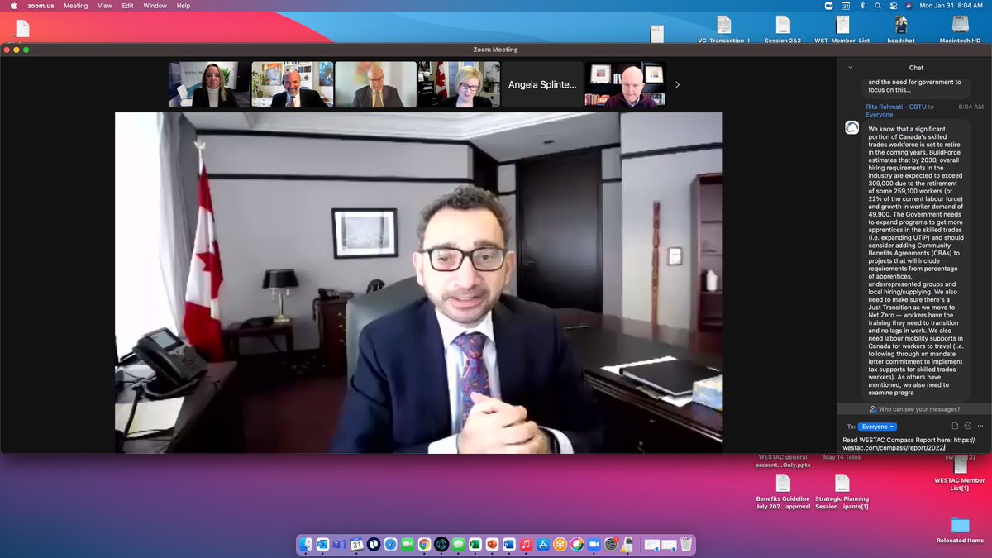Viewport: 992px width, 558px height.
Task: Open Music from the Dock
Action: point(526,544)
